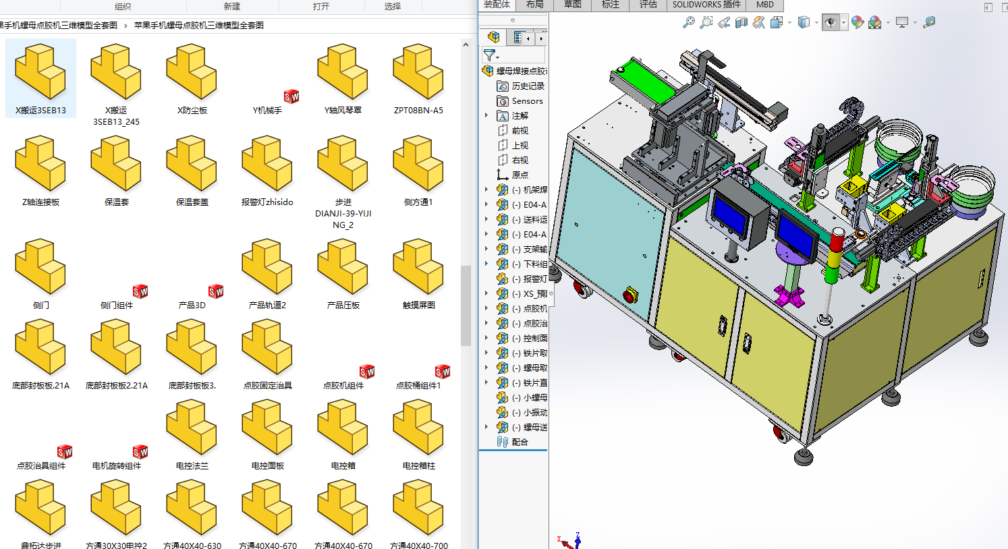Select the ZPT08BN-A5 part file
This screenshot has height=549, width=1008.
tap(418, 79)
